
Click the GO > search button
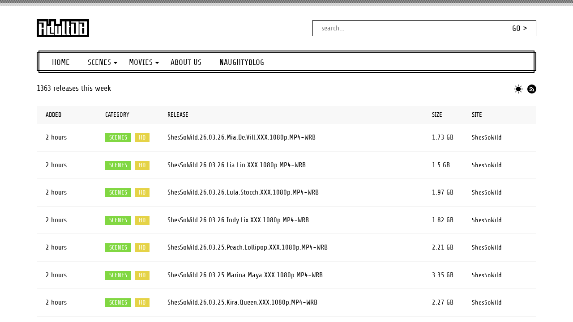520,28
